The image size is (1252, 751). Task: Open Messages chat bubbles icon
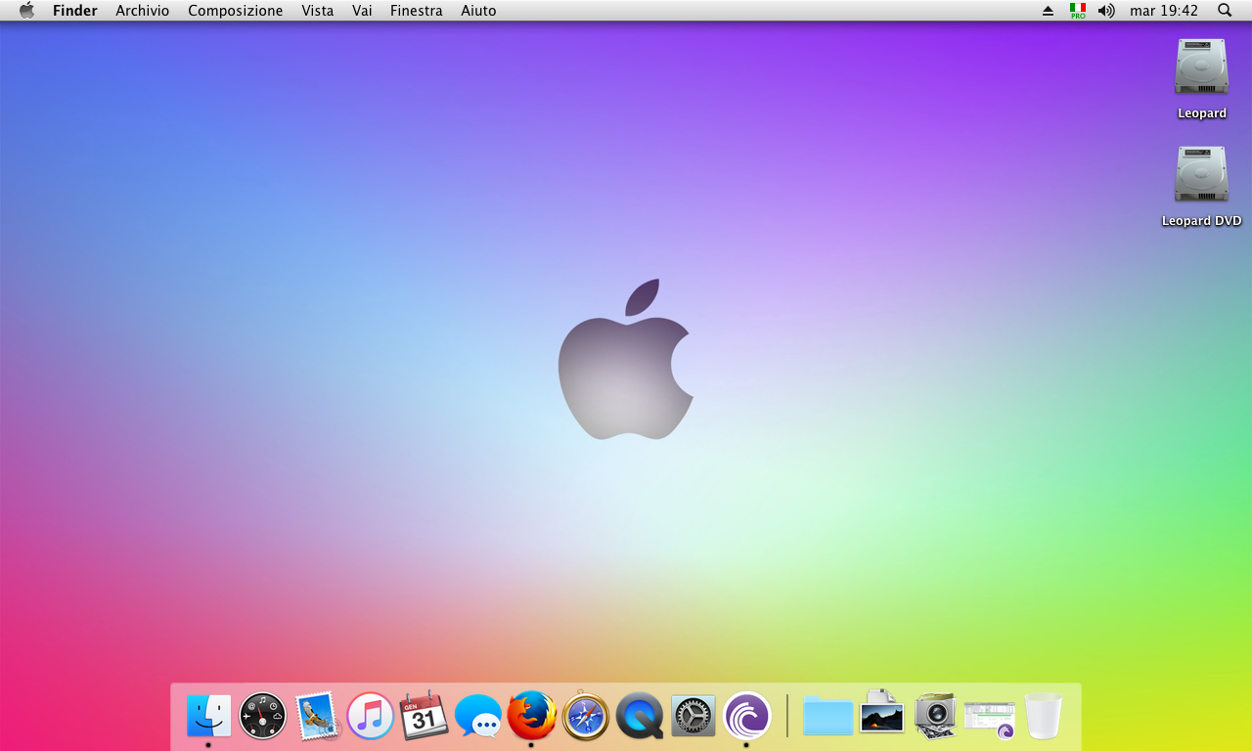tap(478, 716)
